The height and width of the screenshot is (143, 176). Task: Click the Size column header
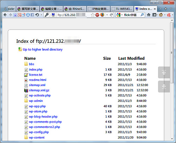coord(107,58)
